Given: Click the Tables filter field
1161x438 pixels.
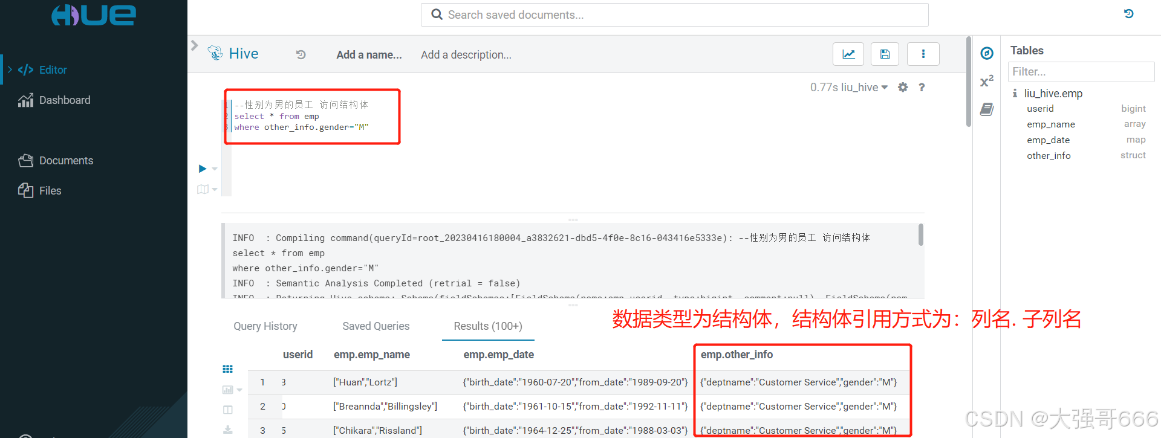Looking at the screenshot, I should [x=1081, y=72].
